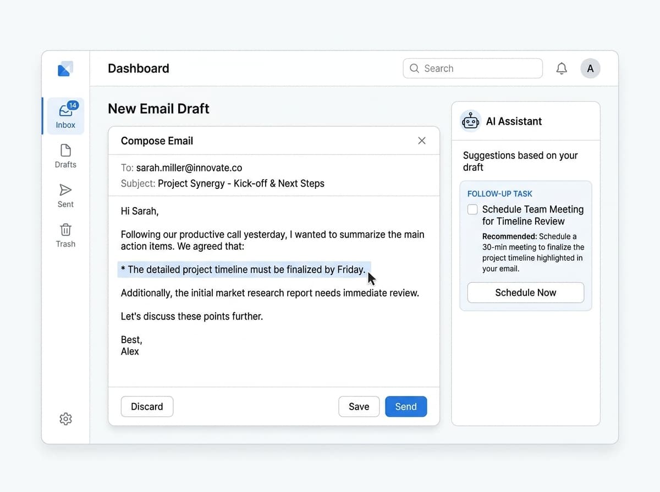Close the Compose Email dialog
The height and width of the screenshot is (492, 660).
pyautogui.click(x=422, y=141)
